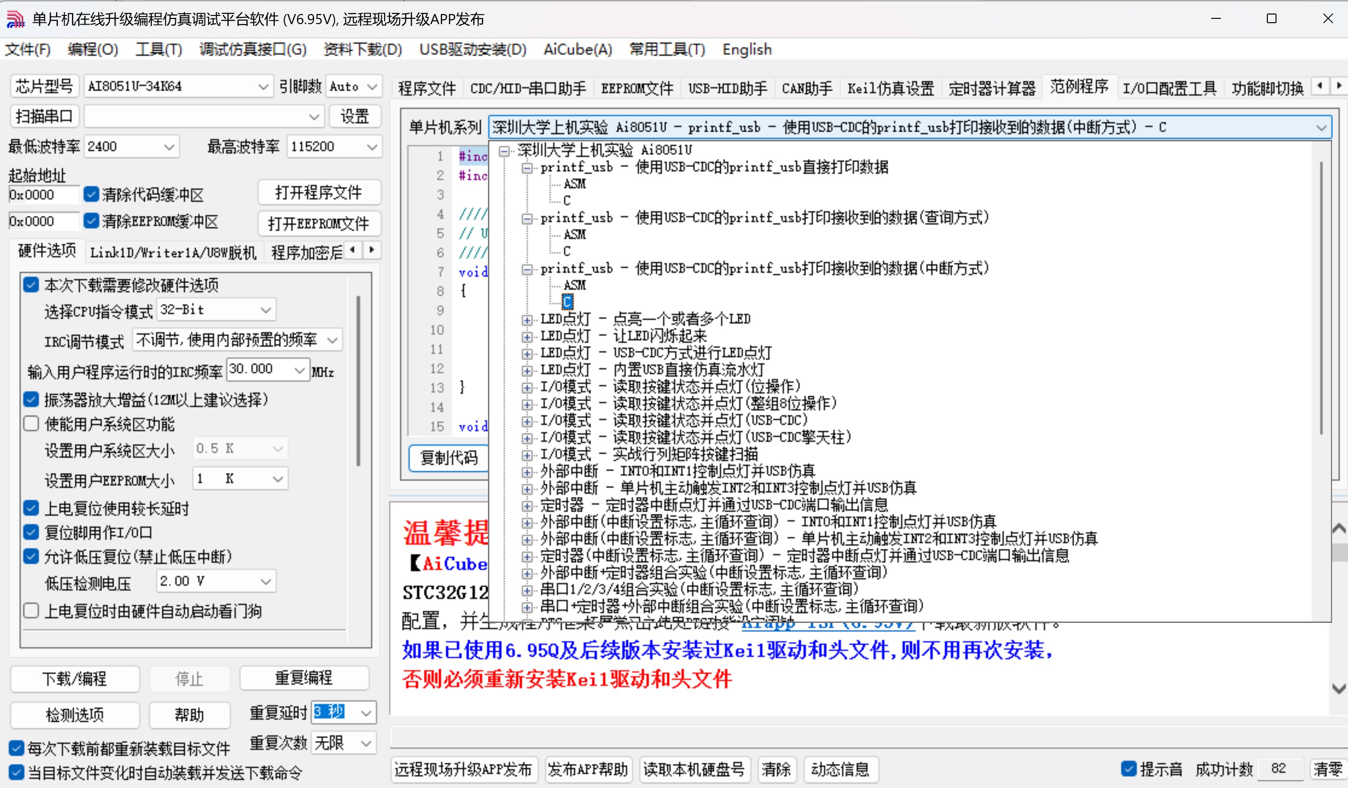Toggle 提示音 checkbox
Viewport: 1348px width, 788px height.
1128,769
